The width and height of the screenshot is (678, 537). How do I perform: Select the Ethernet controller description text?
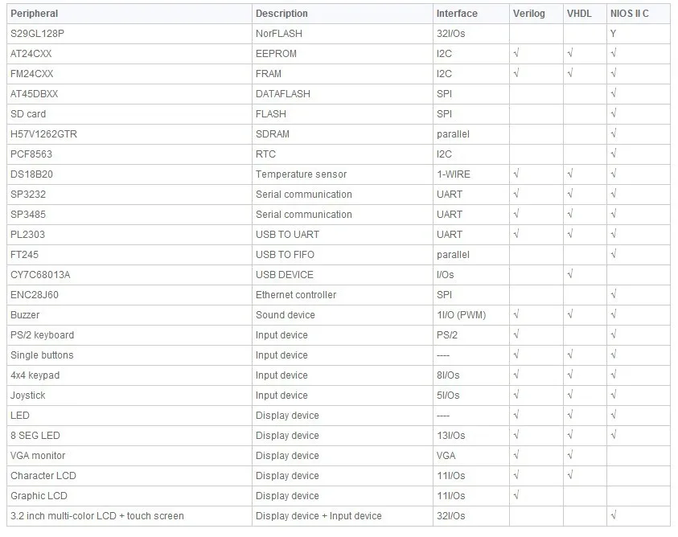click(x=296, y=295)
